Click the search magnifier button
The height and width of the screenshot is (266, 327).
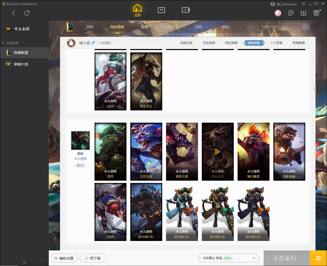[306, 27]
